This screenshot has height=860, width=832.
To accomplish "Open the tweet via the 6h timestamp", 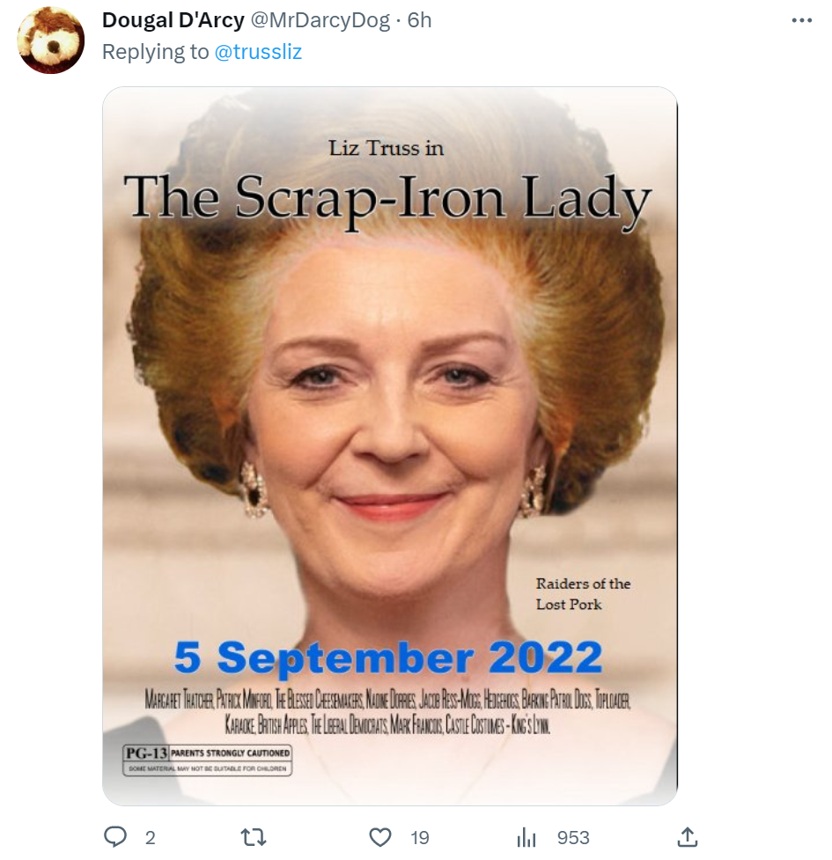I will [420, 20].
